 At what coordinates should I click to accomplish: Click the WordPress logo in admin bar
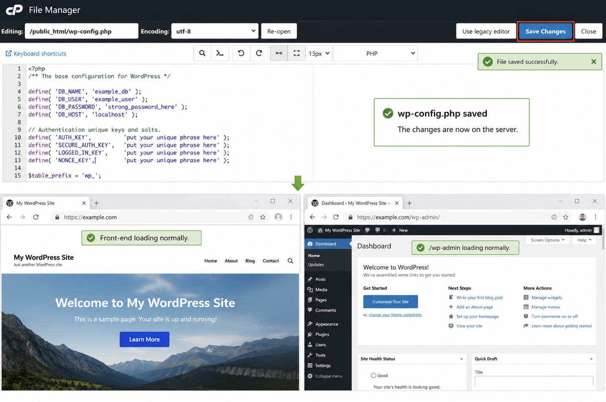point(310,230)
